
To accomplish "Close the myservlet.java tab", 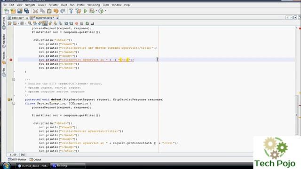I will tap(57, 18).
